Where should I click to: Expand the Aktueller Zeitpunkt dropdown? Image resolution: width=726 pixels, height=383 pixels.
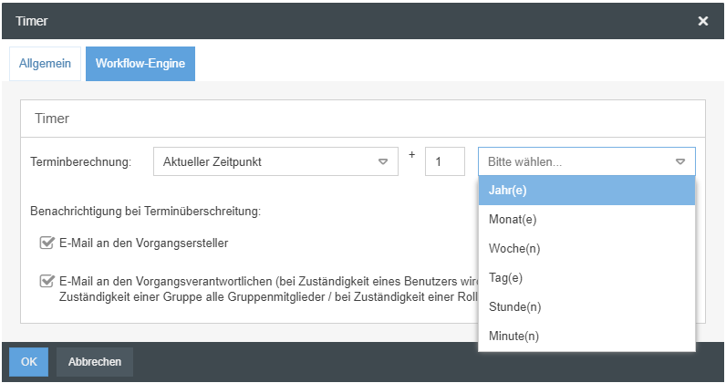tap(274, 162)
